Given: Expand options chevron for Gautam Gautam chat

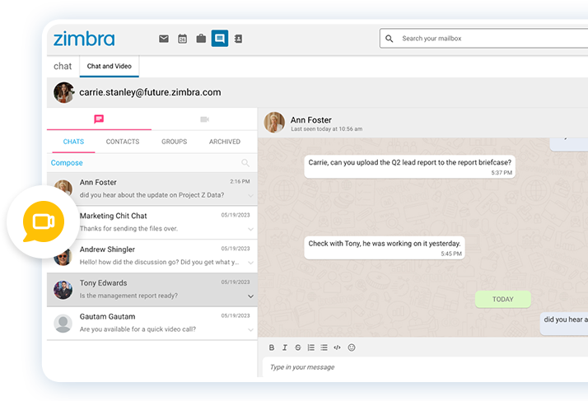Looking at the screenshot, I should click(250, 329).
